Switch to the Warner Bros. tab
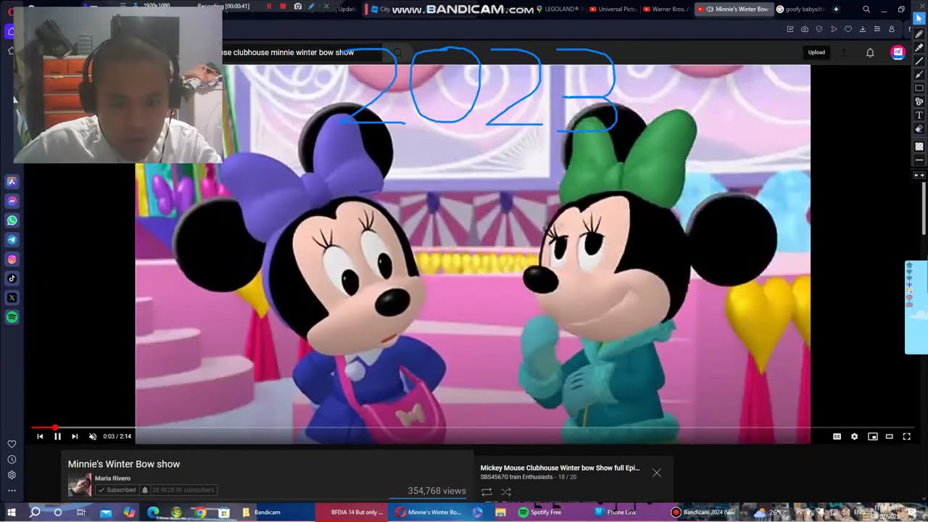Screen dimensions: 928x522 [666, 9]
